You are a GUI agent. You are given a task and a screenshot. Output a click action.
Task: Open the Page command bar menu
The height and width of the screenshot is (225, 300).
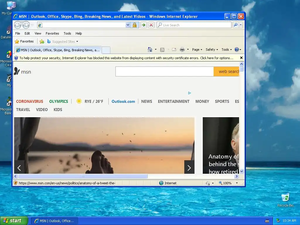click(x=197, y=50)
